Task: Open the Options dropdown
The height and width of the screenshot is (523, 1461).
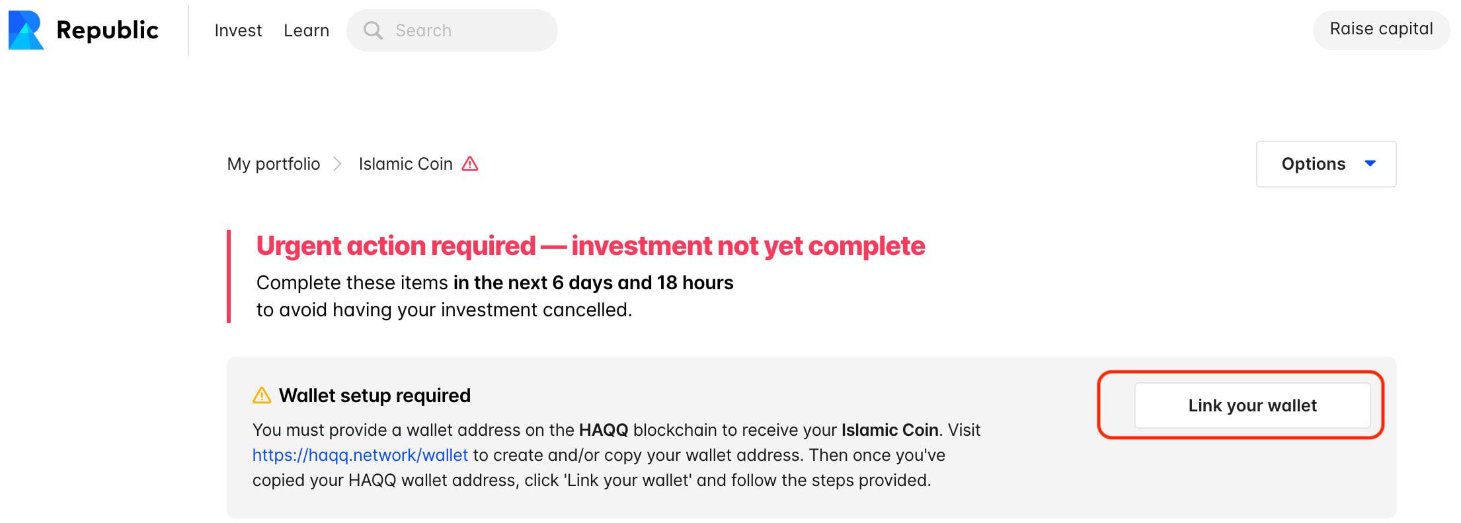Action: [x=1326, y=164]
